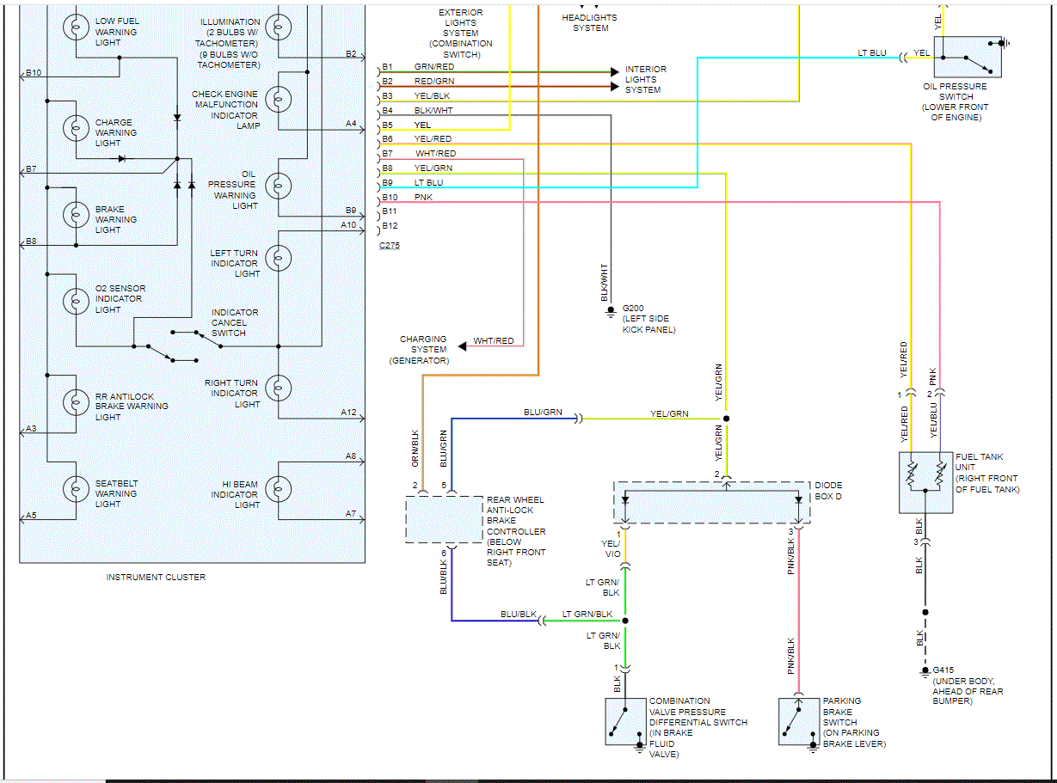Click the B6 YEL/RED wire label

[433, 138]
